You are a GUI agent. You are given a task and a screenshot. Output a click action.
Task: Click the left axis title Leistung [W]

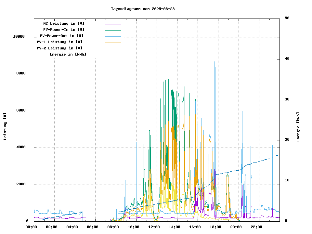click(x=5, y=126)
